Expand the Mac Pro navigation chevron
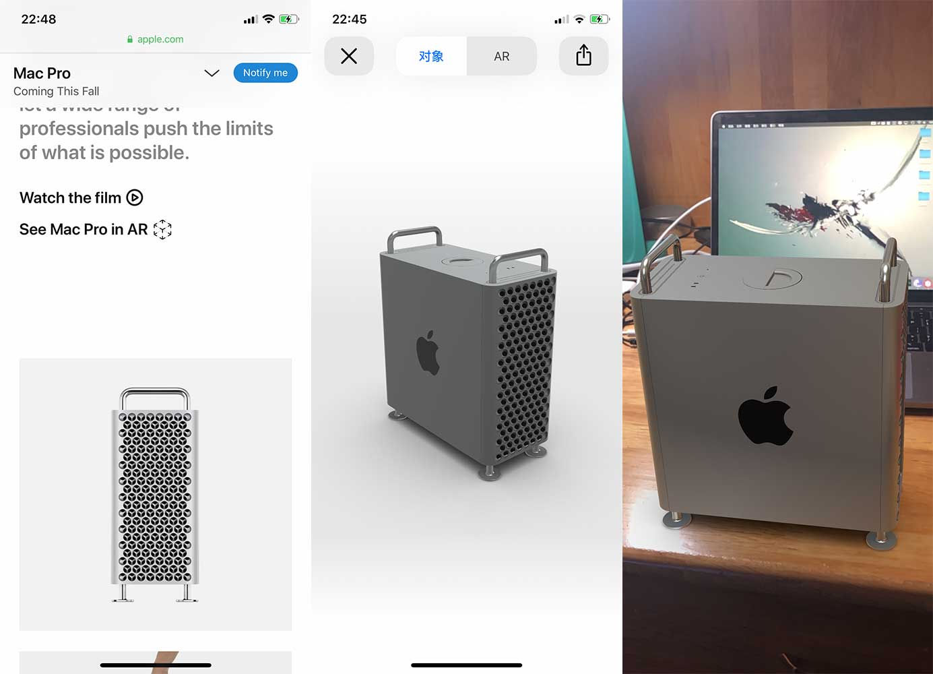The width and height of the screenshot is (933, 674). click(x=212, y=73)
